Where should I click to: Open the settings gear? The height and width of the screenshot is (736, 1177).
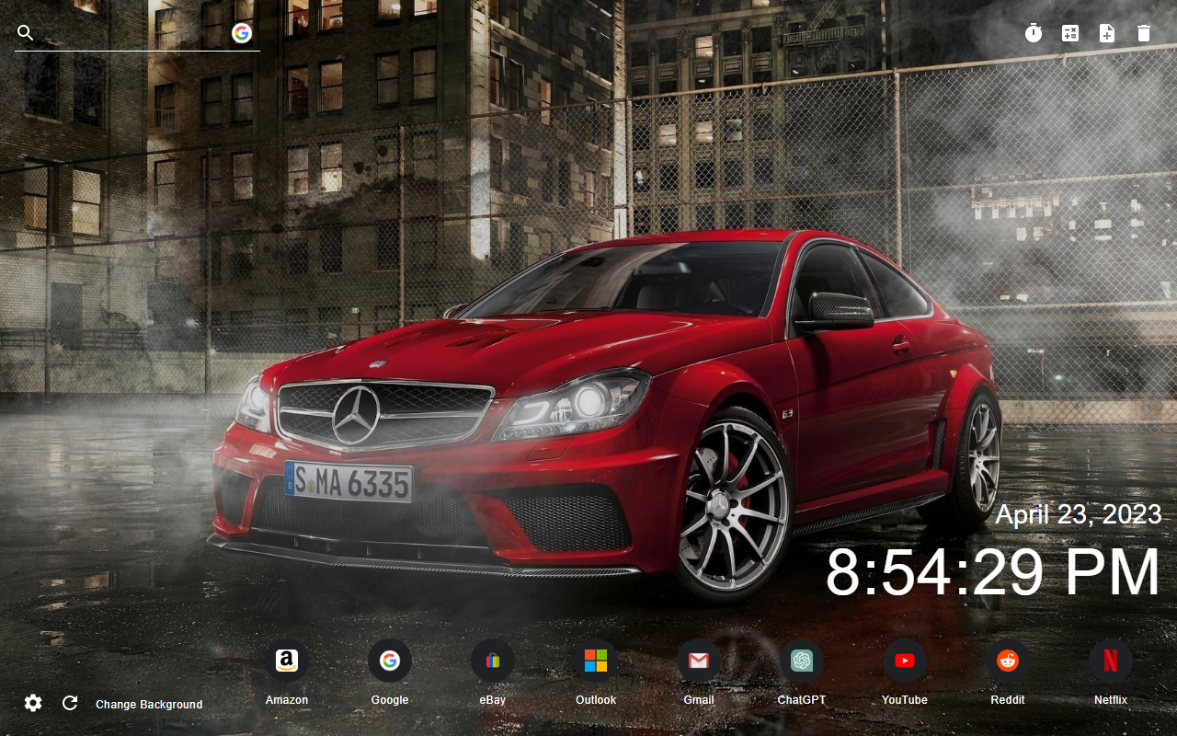(x=32, y=702)
